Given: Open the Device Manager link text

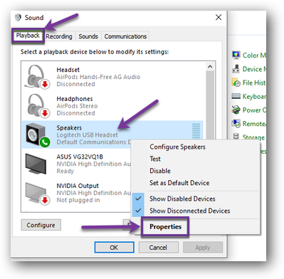Looking at the screenshot, I should coord(254,69).
